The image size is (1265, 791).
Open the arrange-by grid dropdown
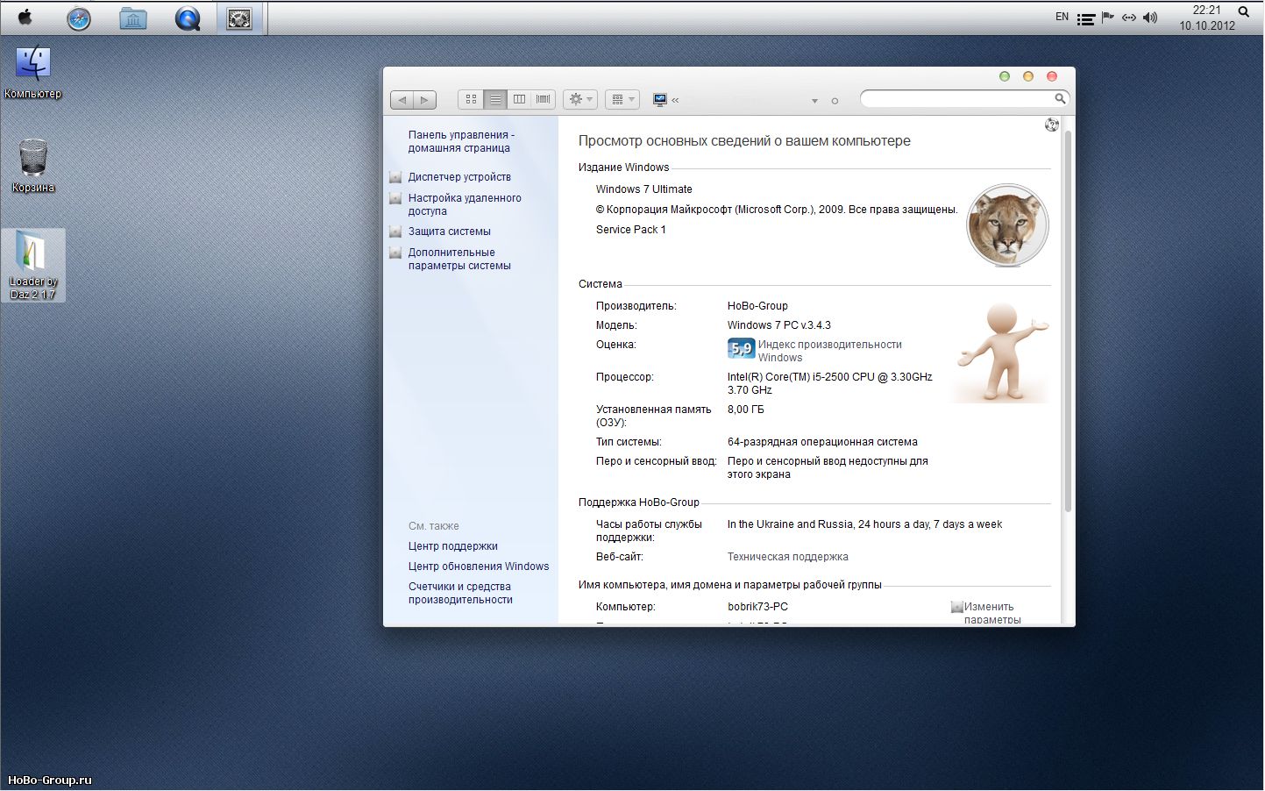tap(622, 99)
